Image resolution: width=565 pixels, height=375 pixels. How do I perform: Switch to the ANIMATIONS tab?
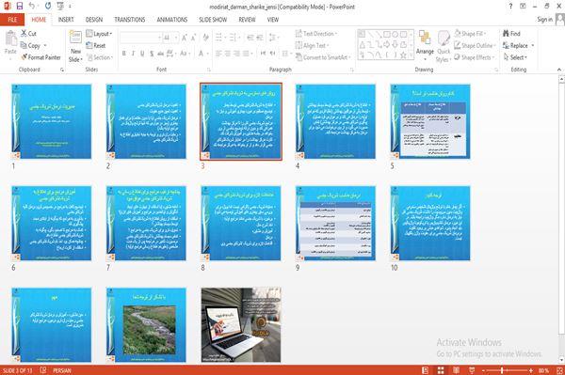(172, 20)
